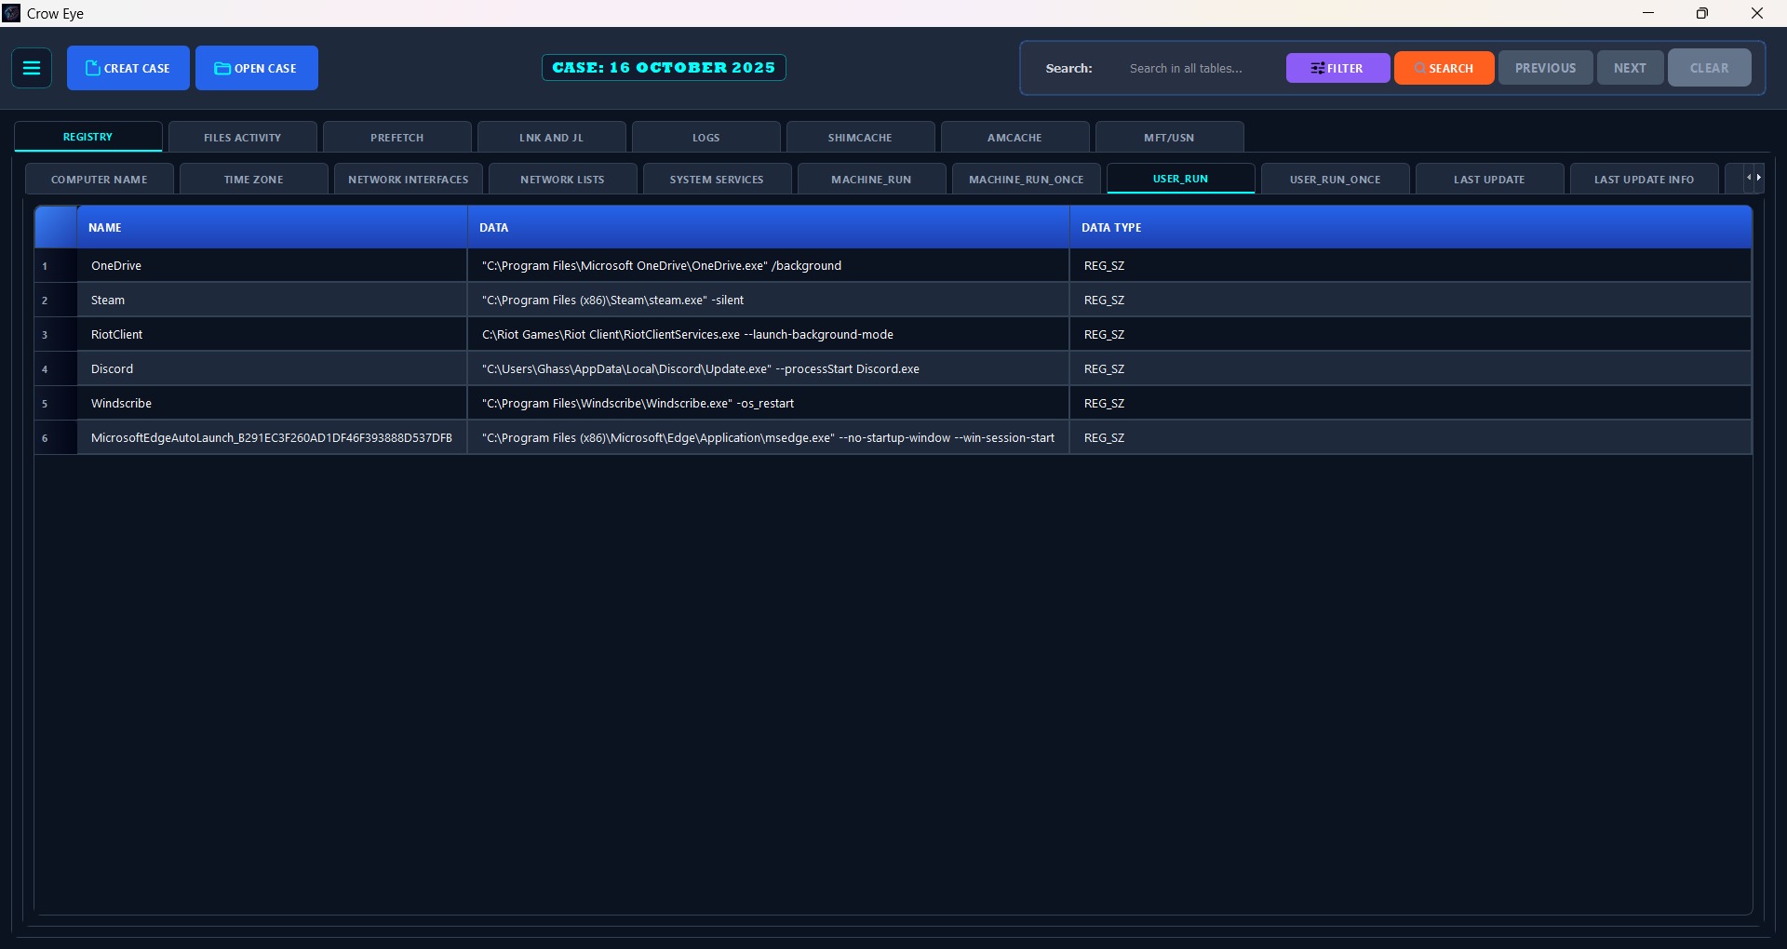1787x949 pixels.
Task: Select row header number 6
Action: [56, 437]
